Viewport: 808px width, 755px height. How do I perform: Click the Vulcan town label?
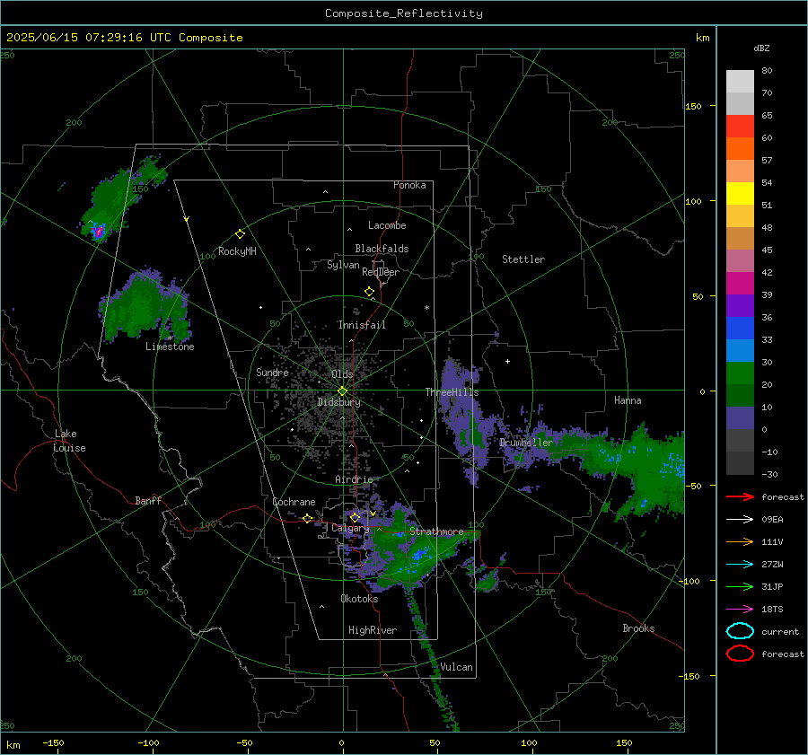coord(457,667)
